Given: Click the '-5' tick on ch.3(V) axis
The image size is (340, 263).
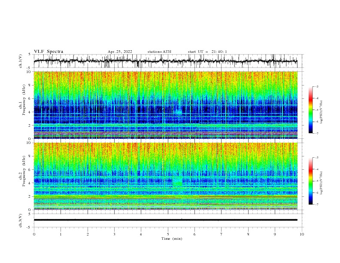Looking at the screenshot, I should [29, 227].
